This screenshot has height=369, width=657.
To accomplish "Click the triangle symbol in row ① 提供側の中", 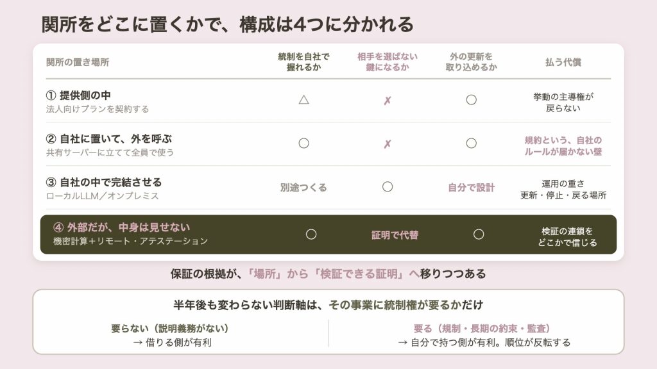I will (x=303, y=99).
